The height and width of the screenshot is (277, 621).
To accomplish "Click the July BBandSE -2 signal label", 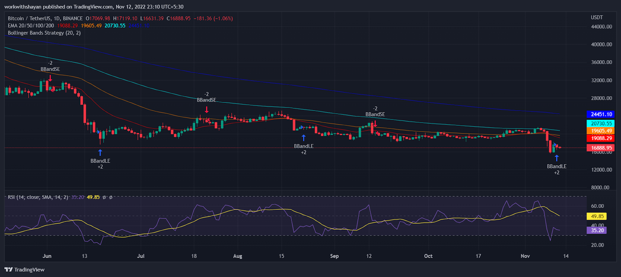I will [206, 97].
